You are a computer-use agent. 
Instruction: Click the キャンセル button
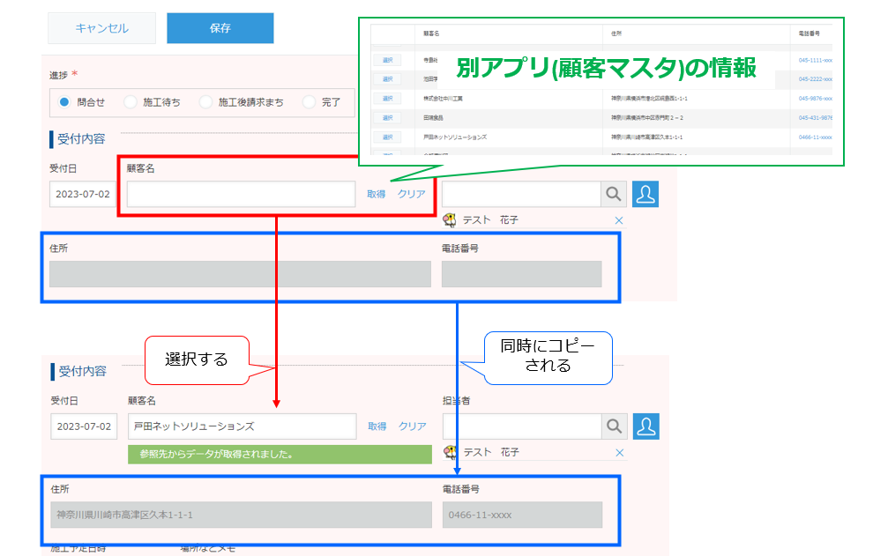coord(101,27)
